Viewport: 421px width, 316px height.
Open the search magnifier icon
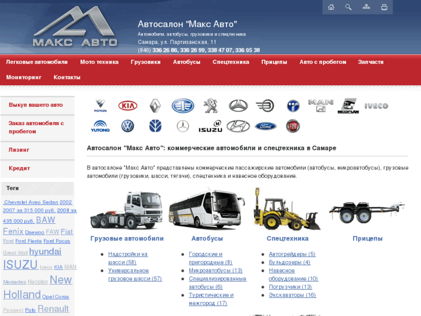[x=348, y=7]
